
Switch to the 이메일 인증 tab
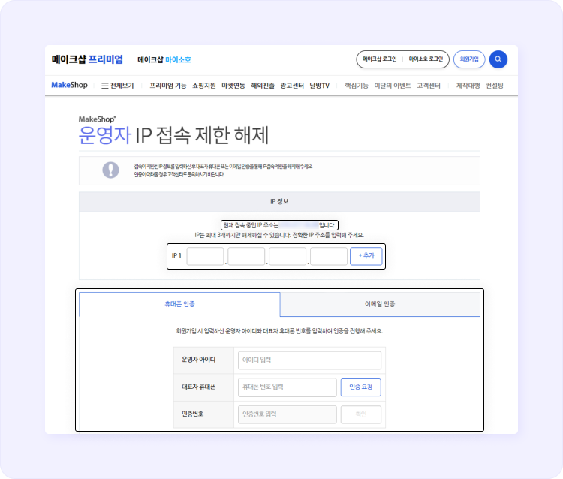tap(380, 304)
